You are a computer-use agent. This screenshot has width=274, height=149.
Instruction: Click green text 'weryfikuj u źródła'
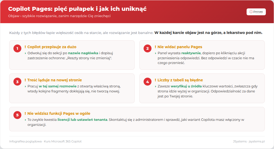[x=186, y=86]
